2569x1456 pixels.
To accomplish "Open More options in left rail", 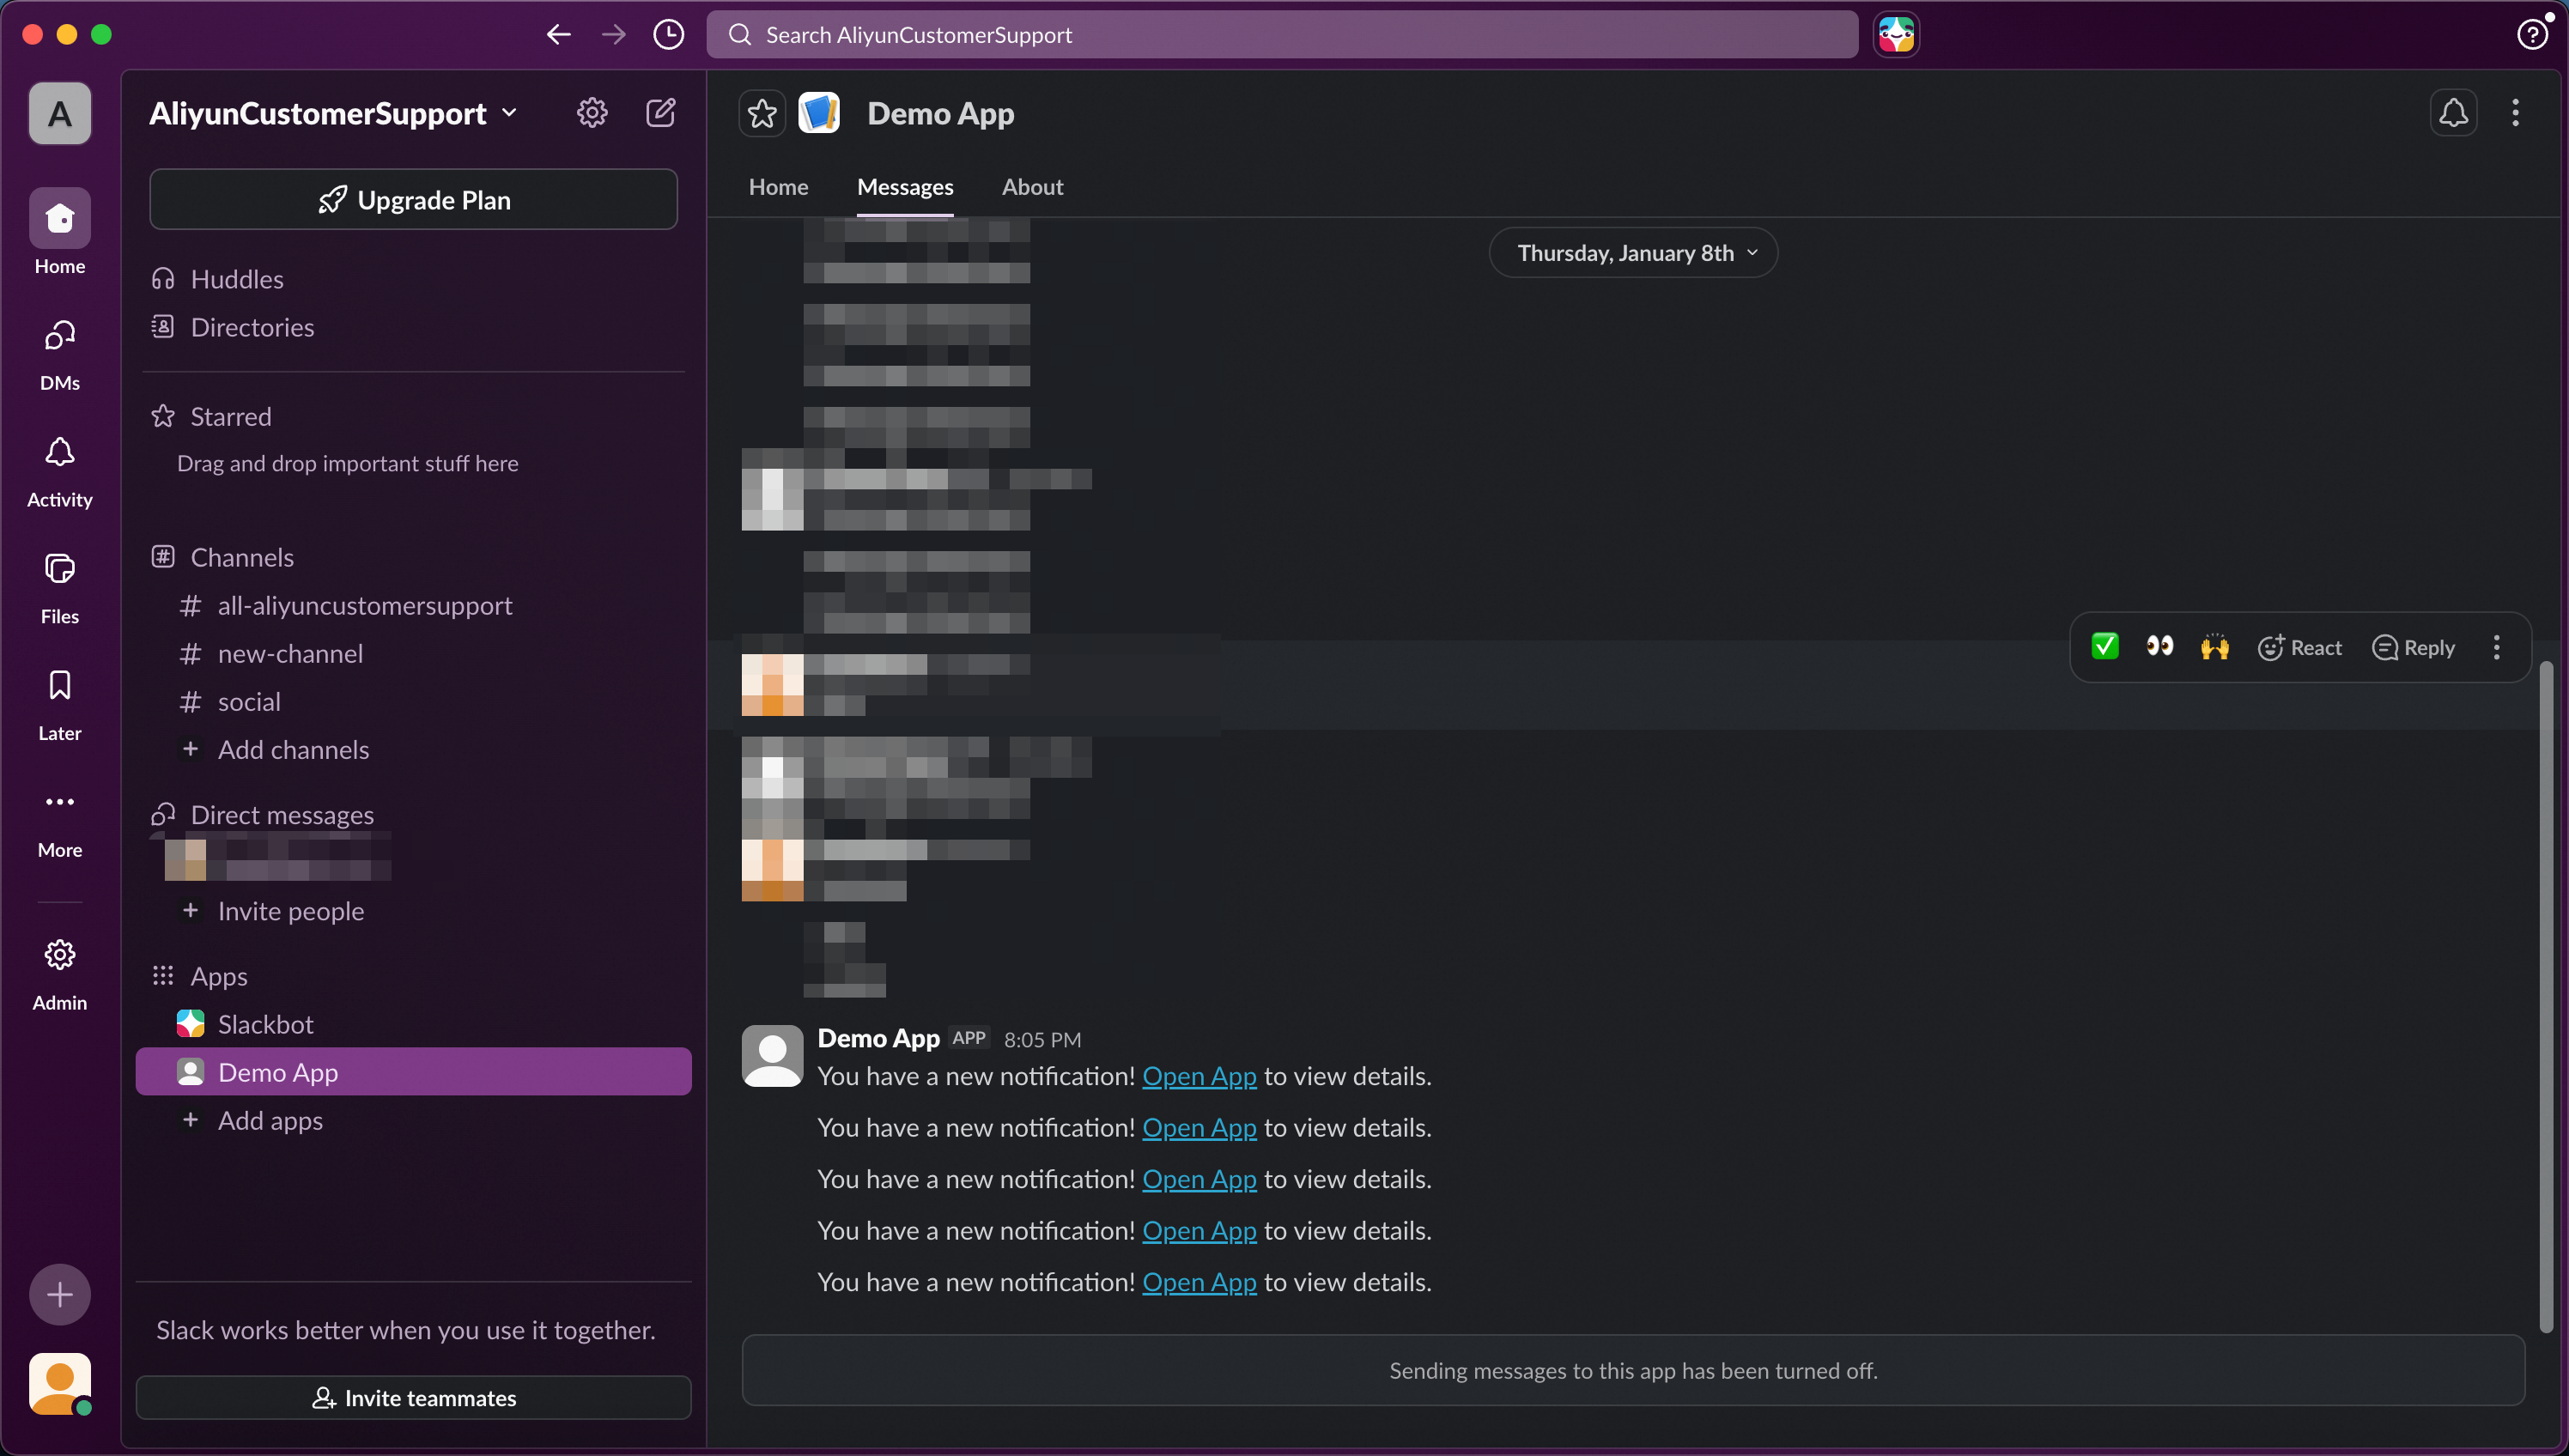I will [x=60, y=822].
